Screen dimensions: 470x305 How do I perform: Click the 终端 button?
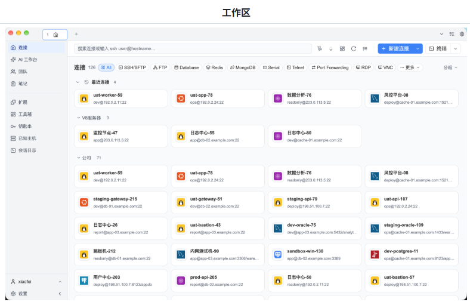438,48
